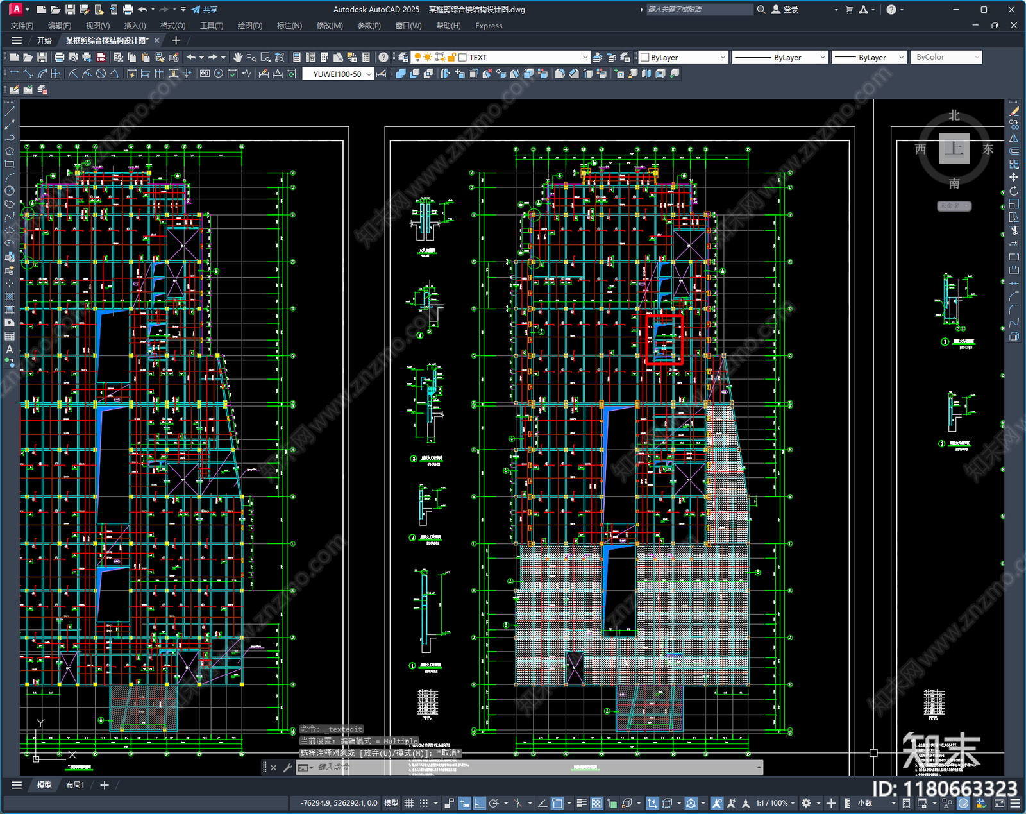
Task: Select the Linear dimension tool
Action: point(14,74)
